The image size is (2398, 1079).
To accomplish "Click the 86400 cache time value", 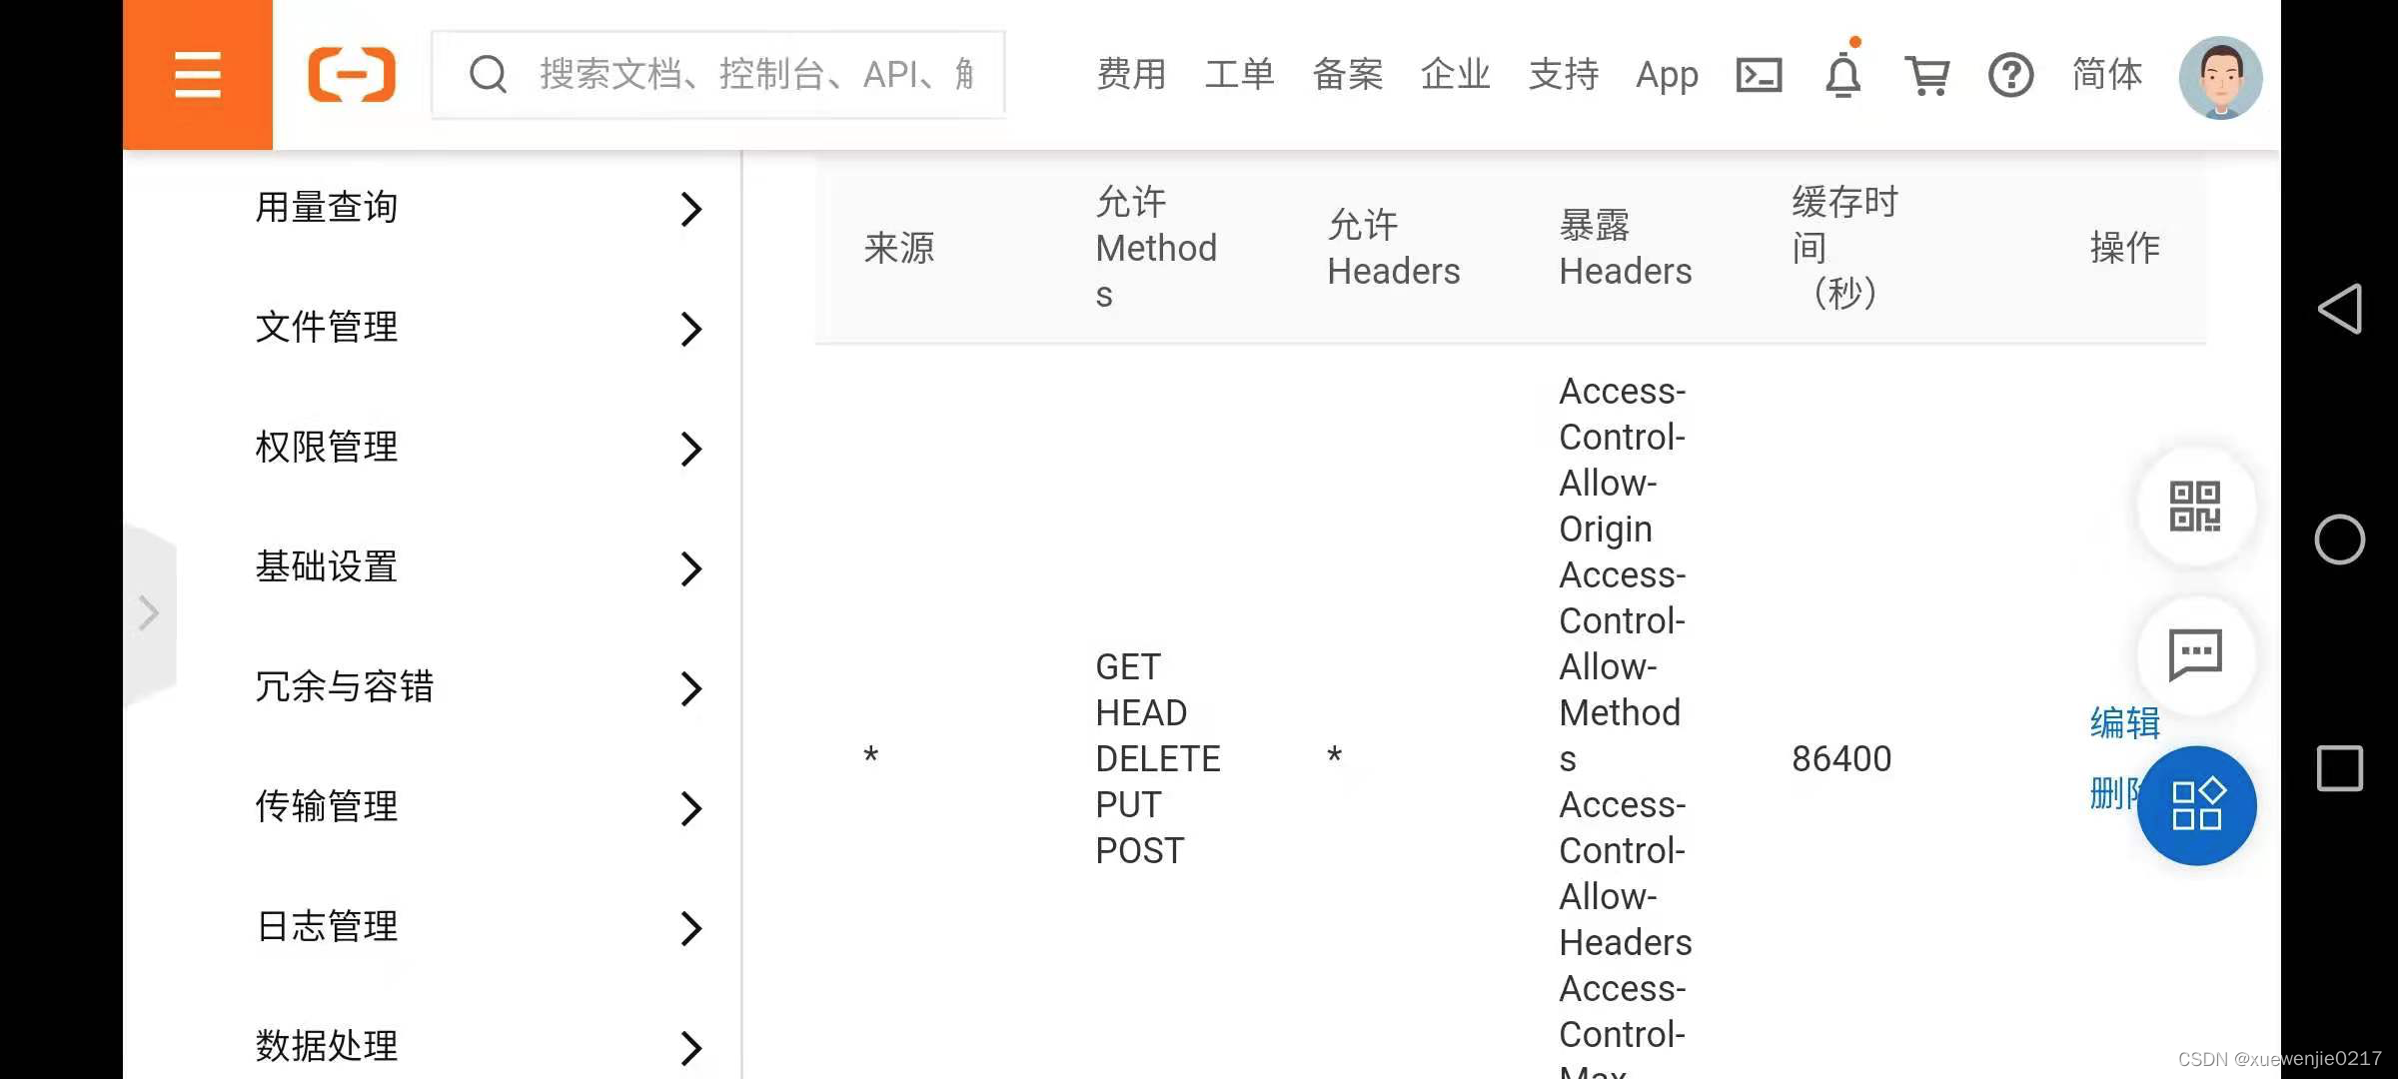I will pos(1840,759).
